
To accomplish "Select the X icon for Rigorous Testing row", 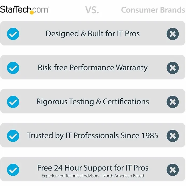I will 172,102.
